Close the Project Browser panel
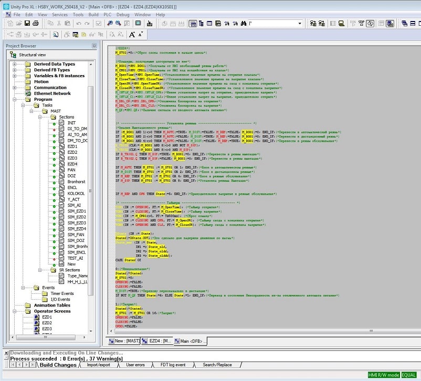Viewport: 421px width, 381px height. pos(94,46)
